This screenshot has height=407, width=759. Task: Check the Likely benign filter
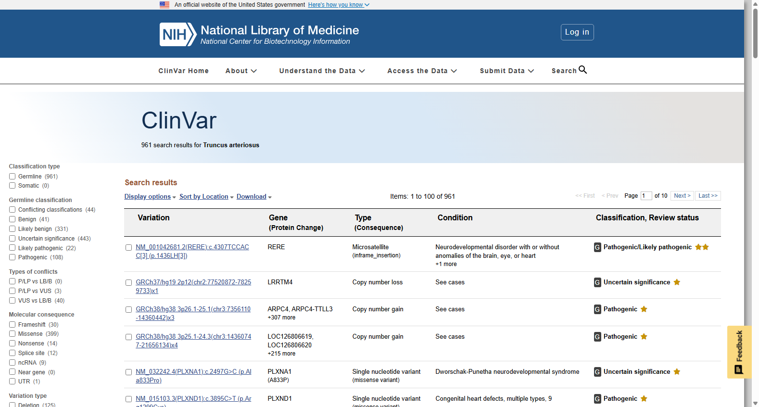tap(13, 229)
